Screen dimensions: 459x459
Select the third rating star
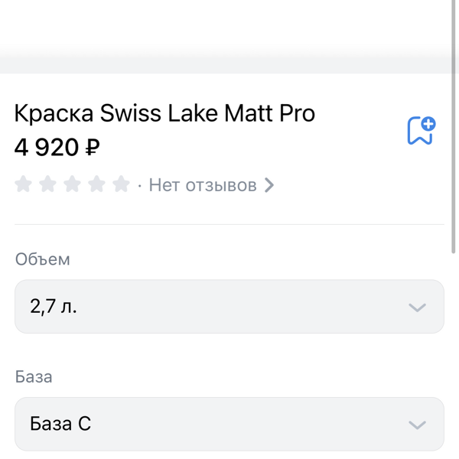point(73,184)
